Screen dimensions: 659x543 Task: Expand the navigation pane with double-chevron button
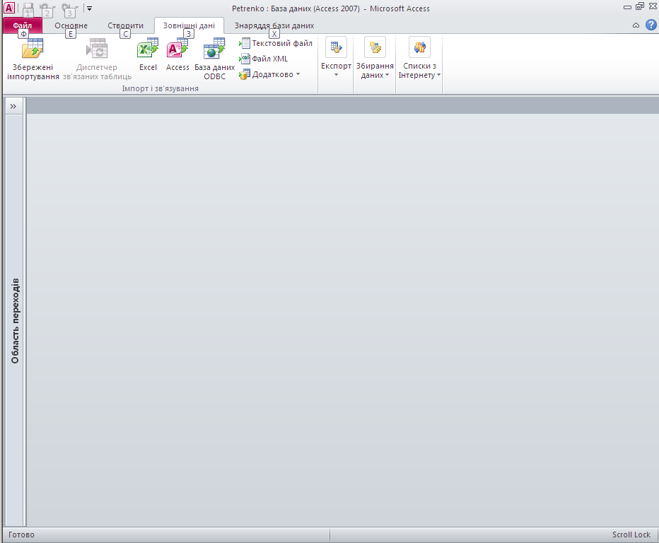tap(13, 106)
